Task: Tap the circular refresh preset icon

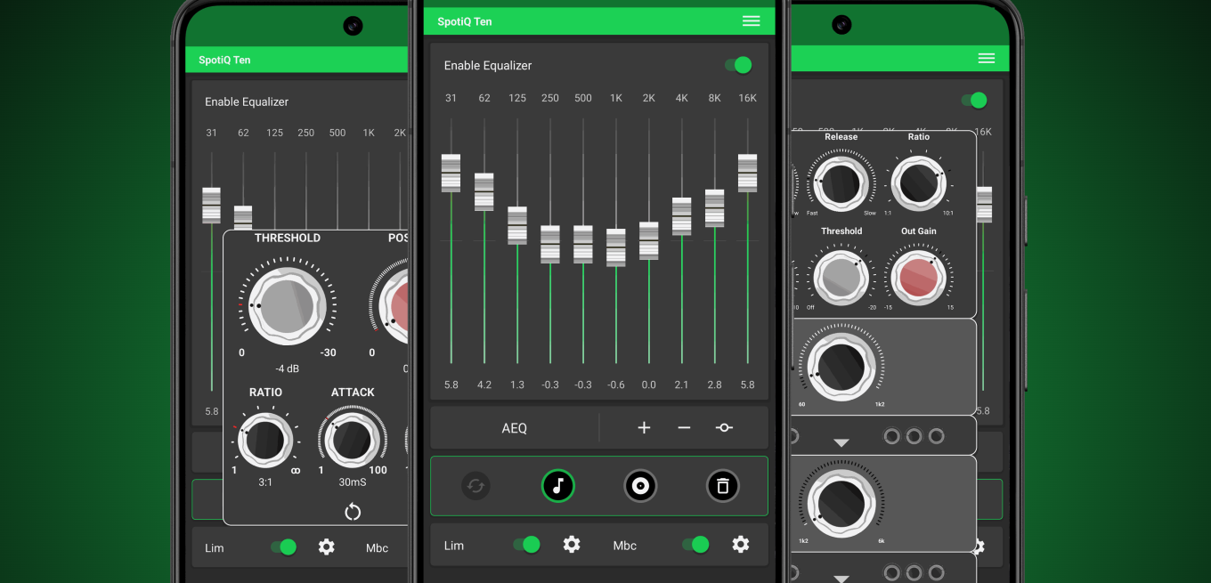Action: (x=475, y=486)
